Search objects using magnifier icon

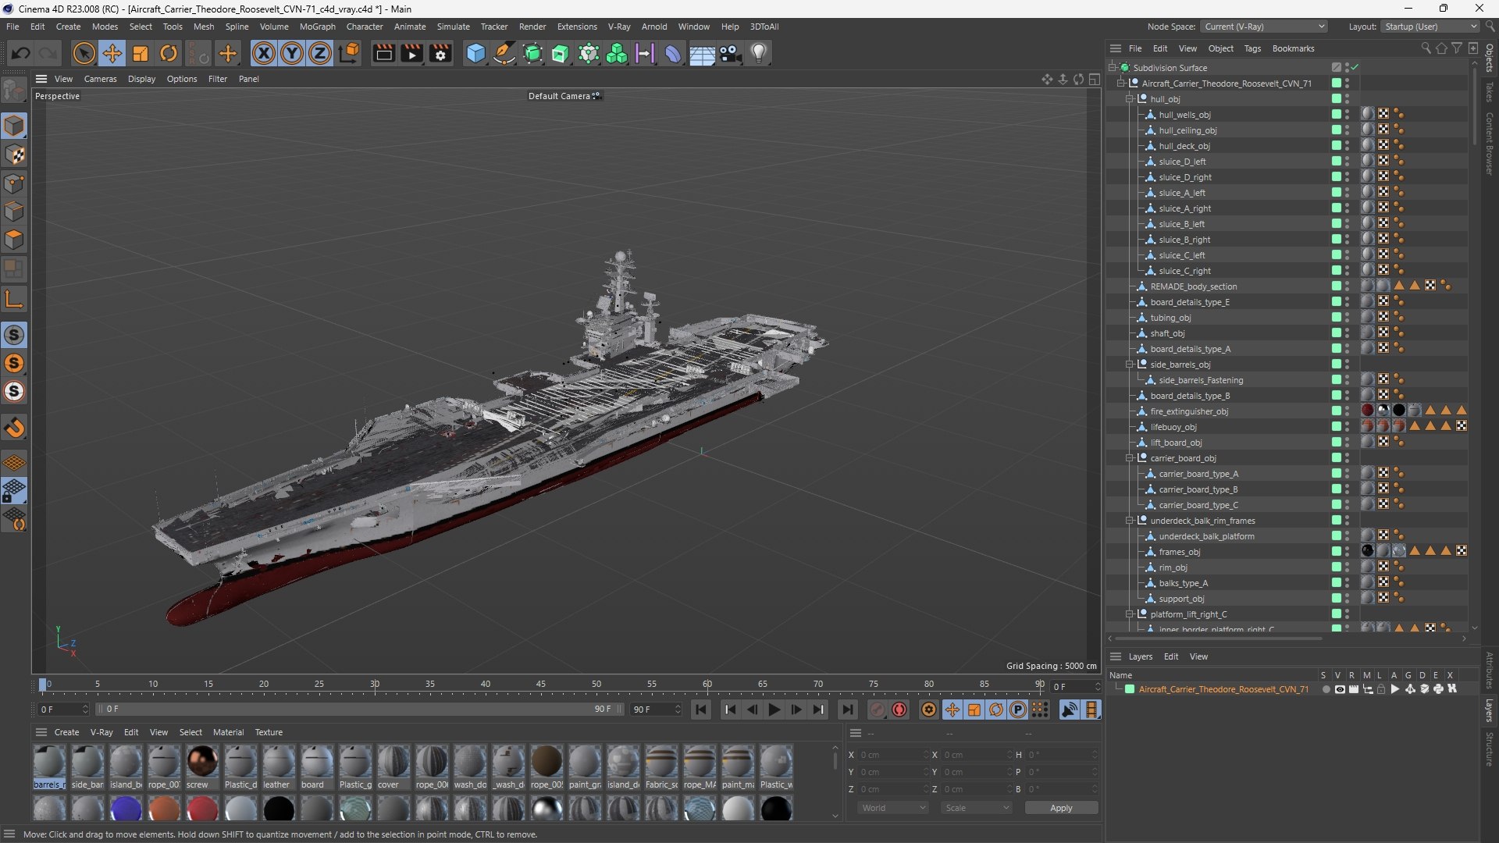click(1426, 48)
